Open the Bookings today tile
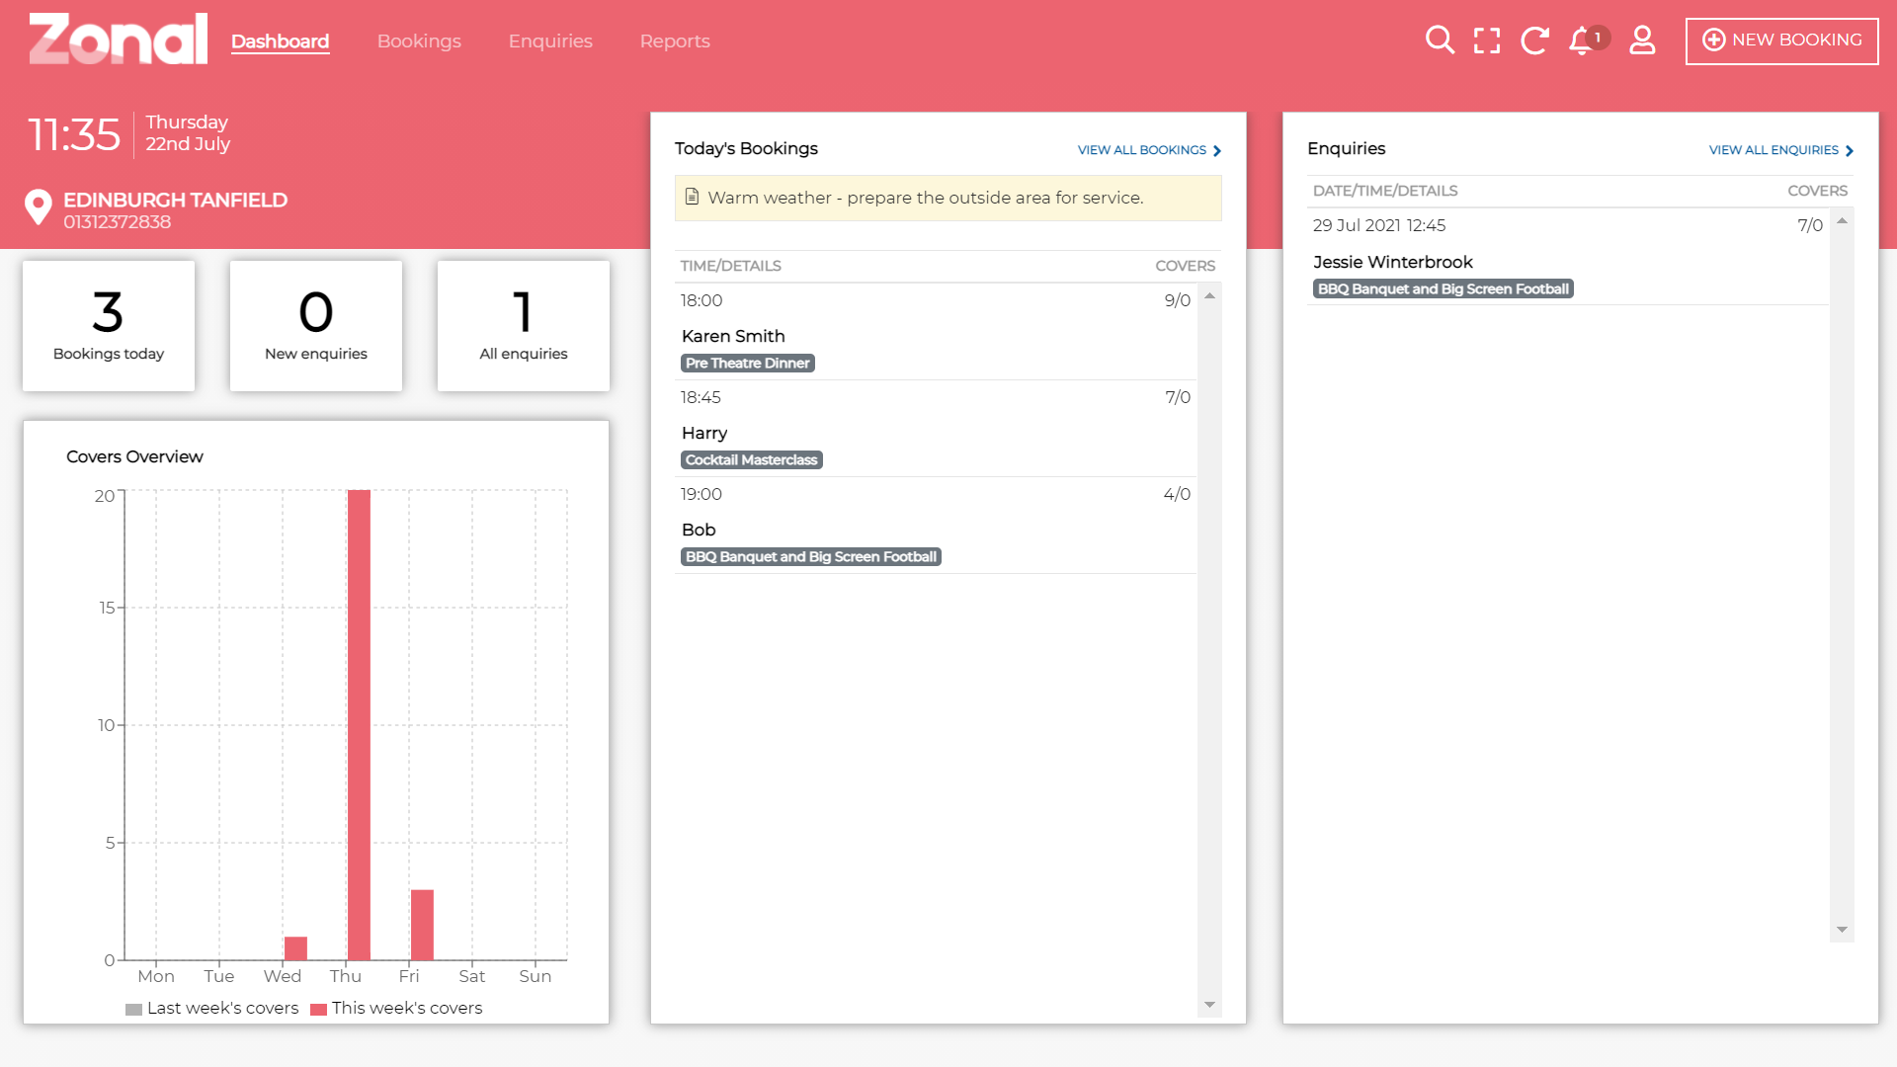This screenshot has width=1897, height=1067. point(109,326)
